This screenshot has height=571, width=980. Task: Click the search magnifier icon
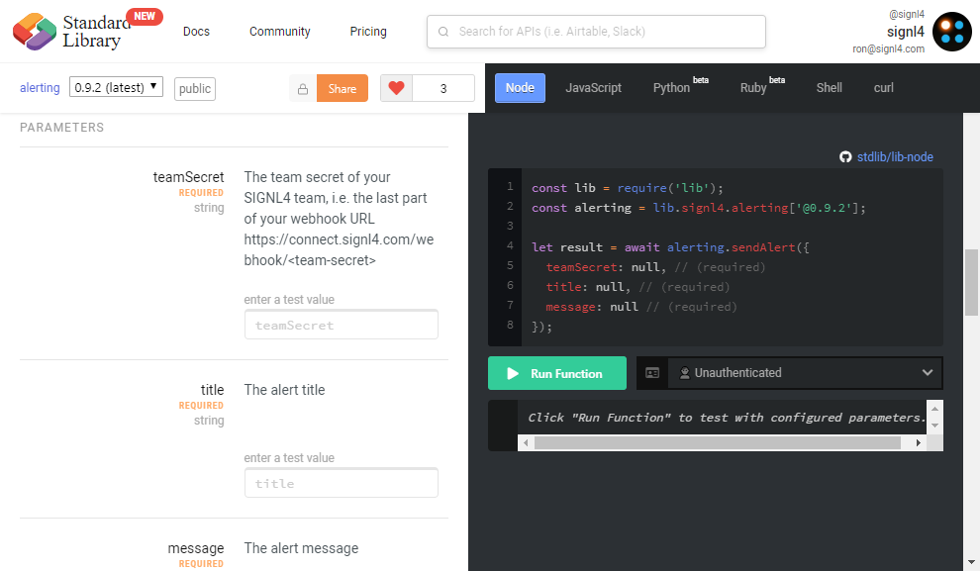pos(443,32)
